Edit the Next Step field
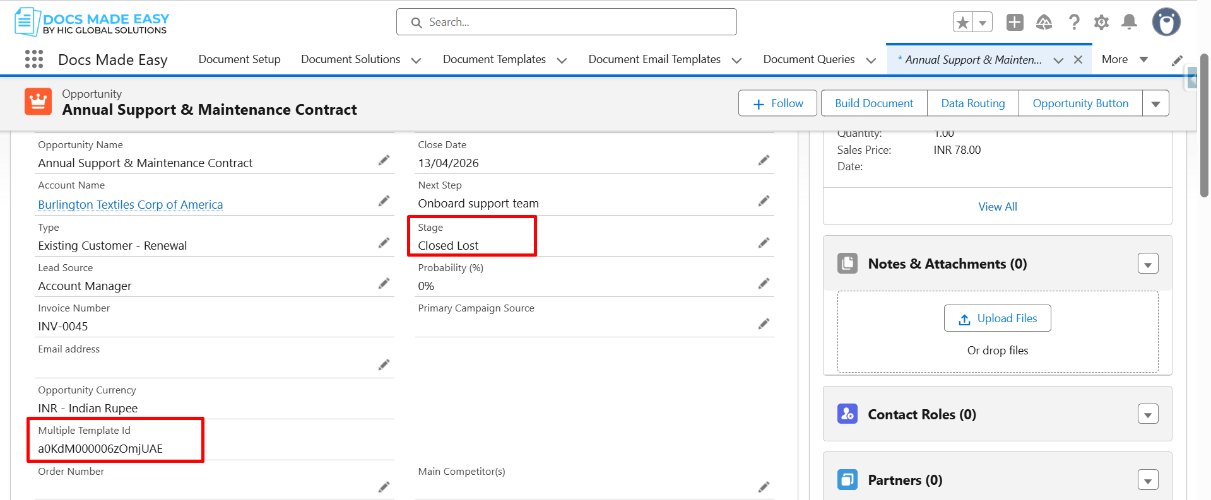 tap(764, 201)
